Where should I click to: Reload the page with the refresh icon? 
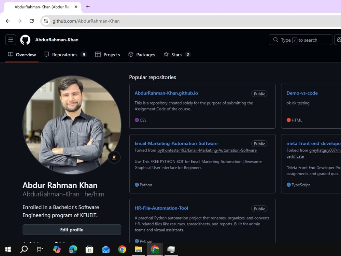coord(31,21)
